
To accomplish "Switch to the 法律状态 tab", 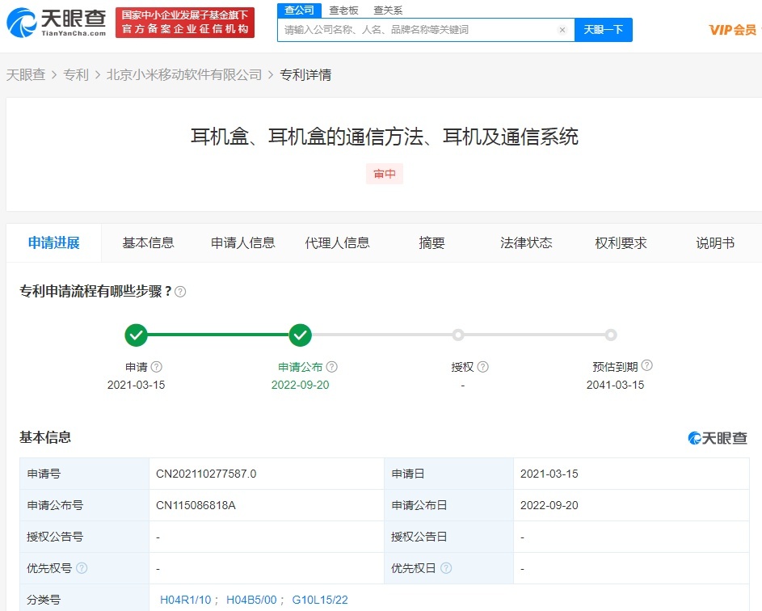I will (526, 243).
